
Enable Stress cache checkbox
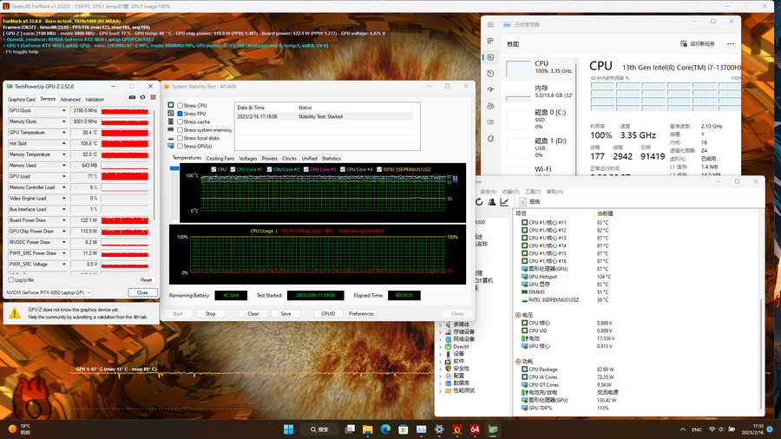click(x=180, y=122)
